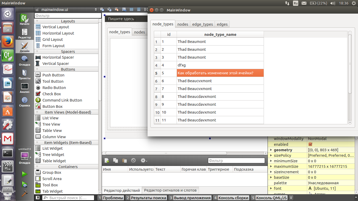Open Редактор сигналов и слотов tab

[170, 190]
